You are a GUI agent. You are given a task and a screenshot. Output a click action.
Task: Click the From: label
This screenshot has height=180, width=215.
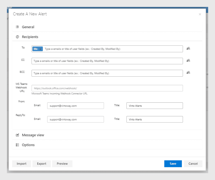(21, 101)
